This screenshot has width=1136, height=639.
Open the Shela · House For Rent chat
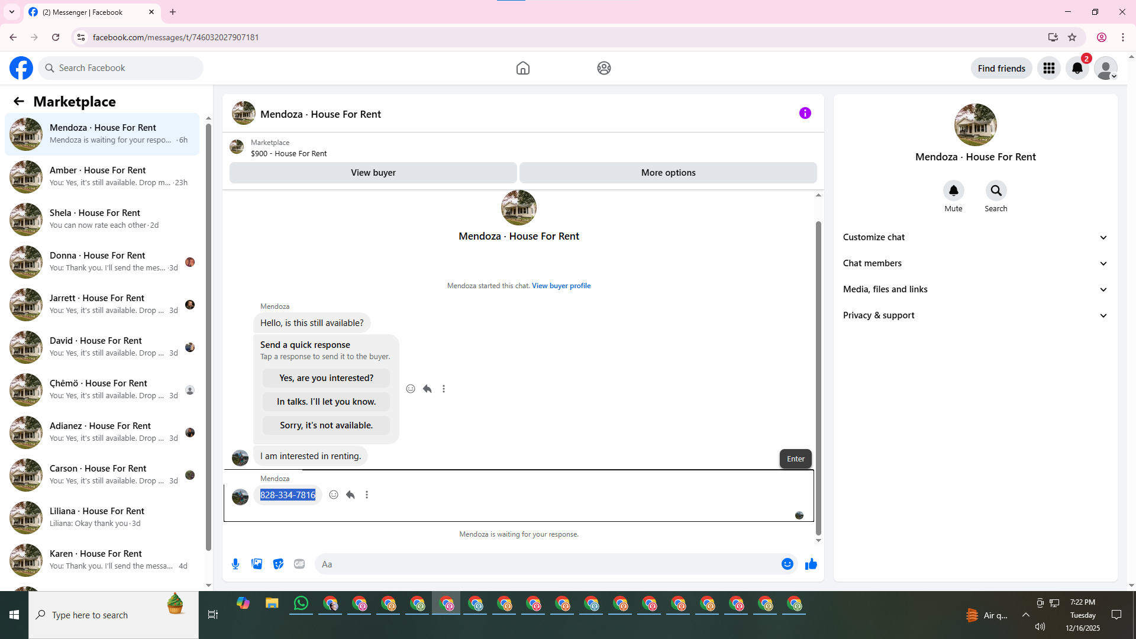pyautogui.click(x=102, y=219)
